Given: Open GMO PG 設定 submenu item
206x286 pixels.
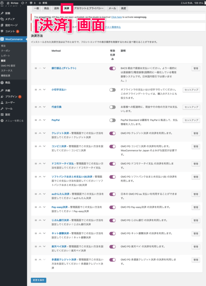Looking at the screenshot, I should point(8,66).
